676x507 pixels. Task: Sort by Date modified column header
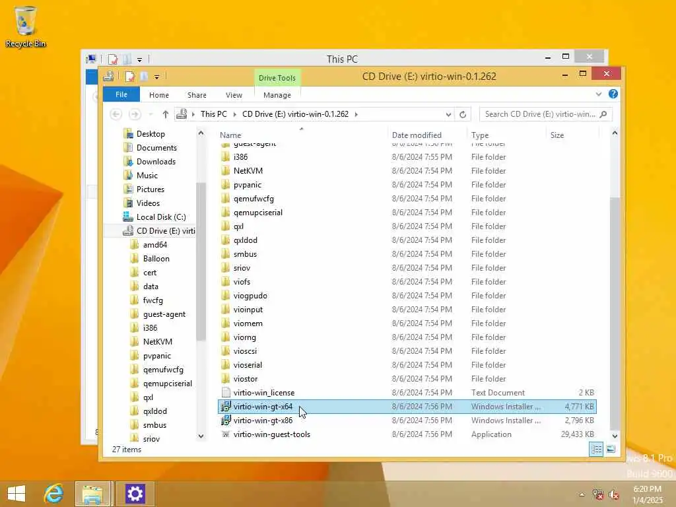417,135
